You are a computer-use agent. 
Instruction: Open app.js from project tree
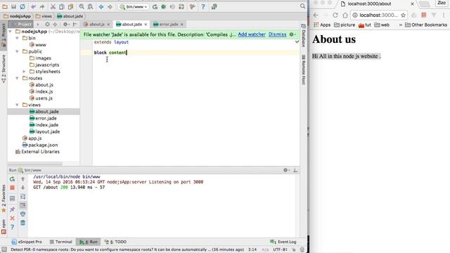pyautogui.click(x=32, y=138)
